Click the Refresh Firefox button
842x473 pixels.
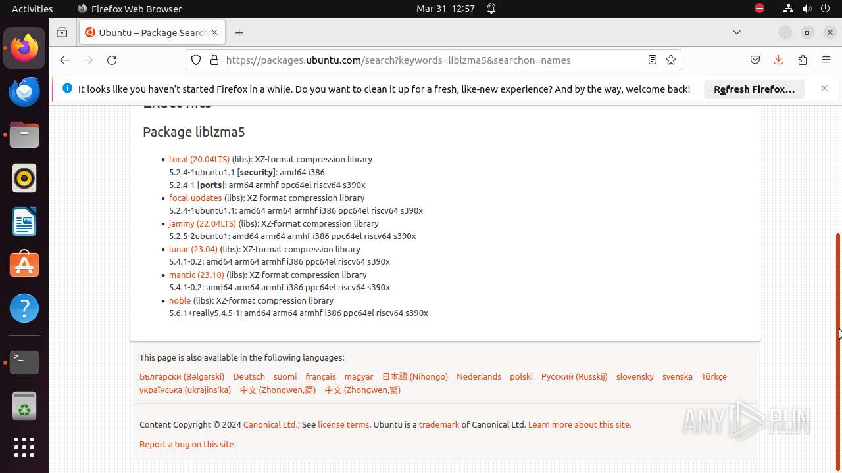tap(755, 89)
